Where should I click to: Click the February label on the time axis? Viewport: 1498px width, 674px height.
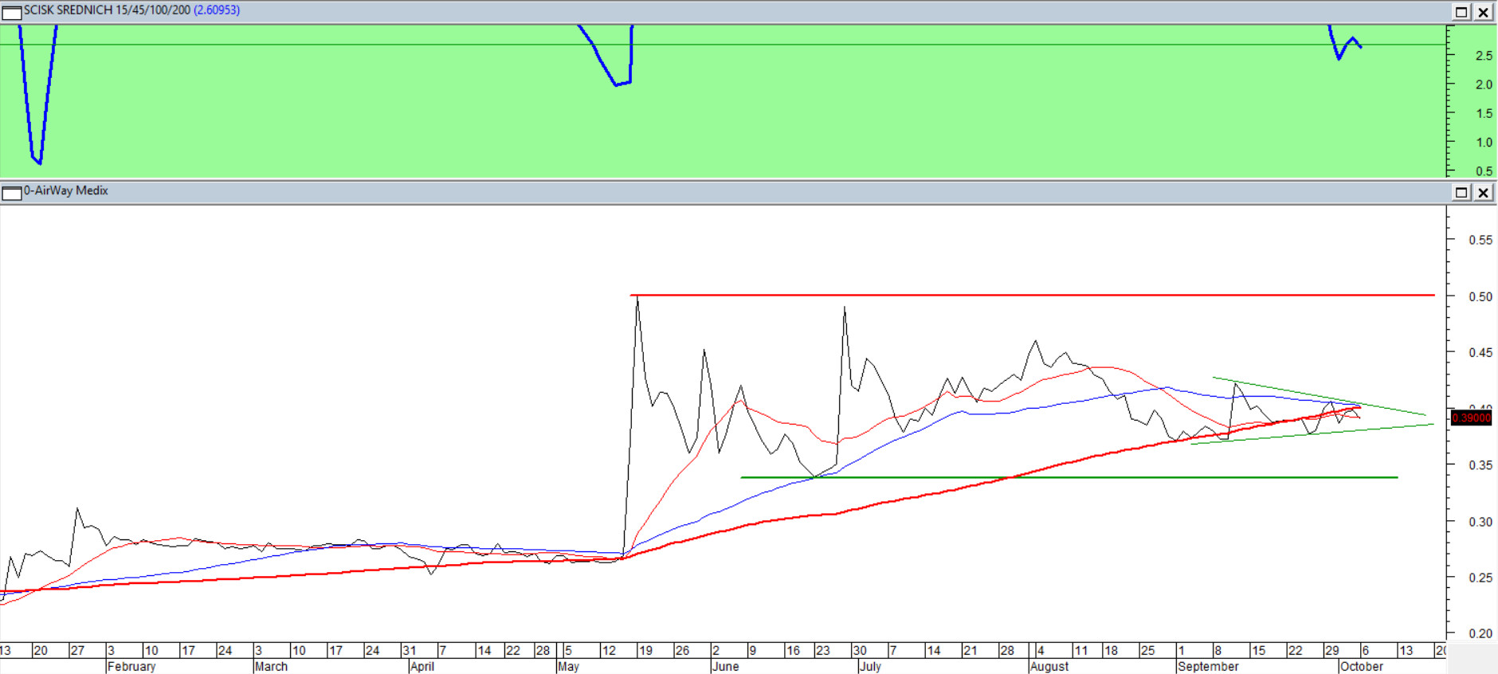pyautogui.click(x=131, y=667)
